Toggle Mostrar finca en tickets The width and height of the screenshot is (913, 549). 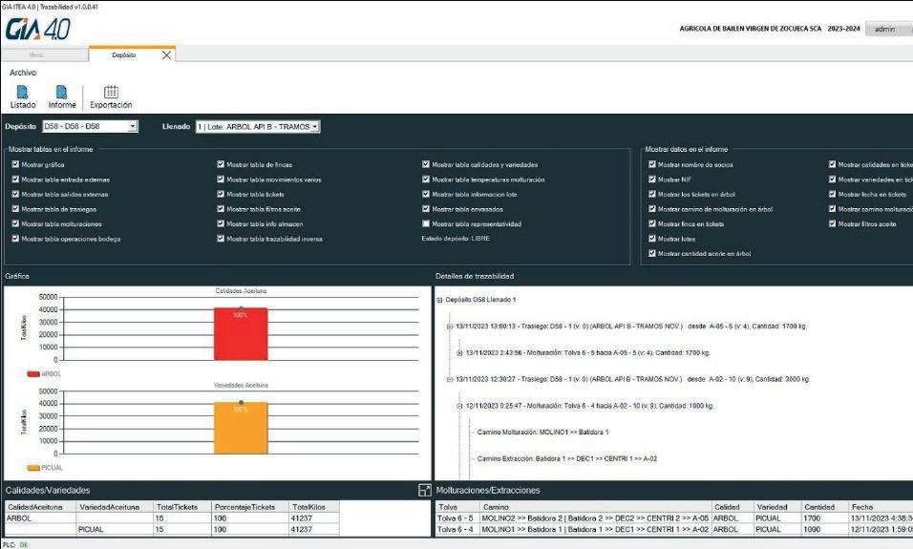[652, 223]
